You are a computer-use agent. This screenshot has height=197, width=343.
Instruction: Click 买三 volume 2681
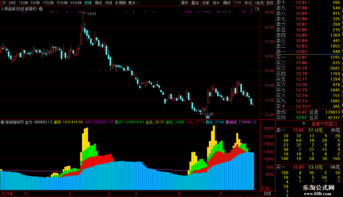click(x=335, y=68)
